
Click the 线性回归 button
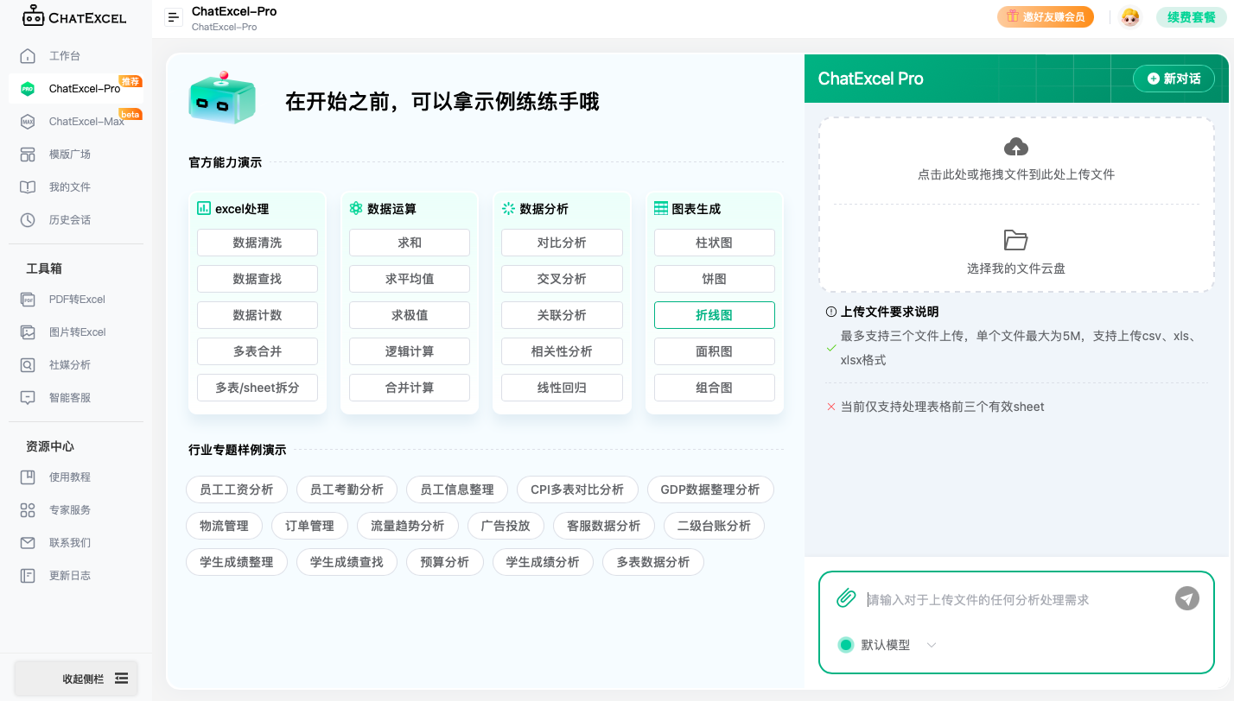(x=562, y=388)
